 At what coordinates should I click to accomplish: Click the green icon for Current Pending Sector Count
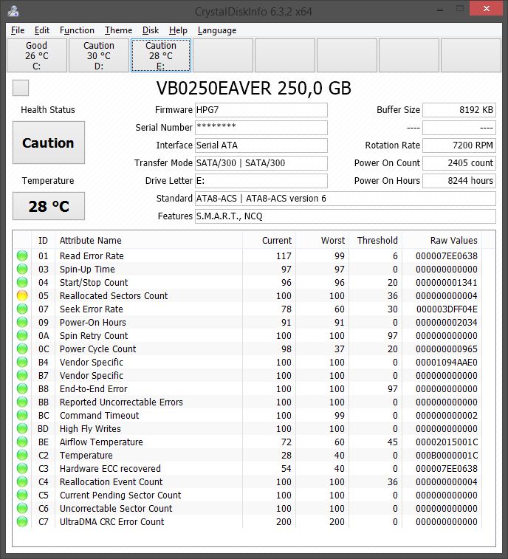coord(22,495)
